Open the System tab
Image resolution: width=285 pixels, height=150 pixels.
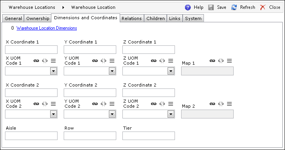tap(193, 18)
